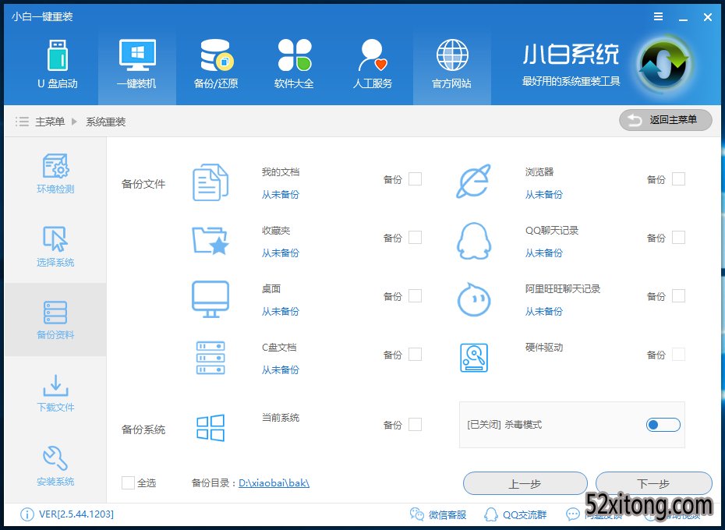The width and height of the screenshot is (725, 530).
Task: Click the VER[2.5.44.1203] version text
Action: point(76,514)
